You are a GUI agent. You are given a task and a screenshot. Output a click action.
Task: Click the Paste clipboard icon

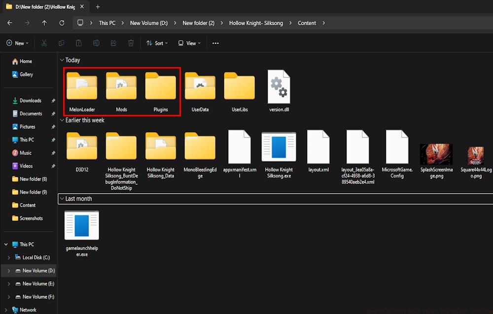coord(78,43)
